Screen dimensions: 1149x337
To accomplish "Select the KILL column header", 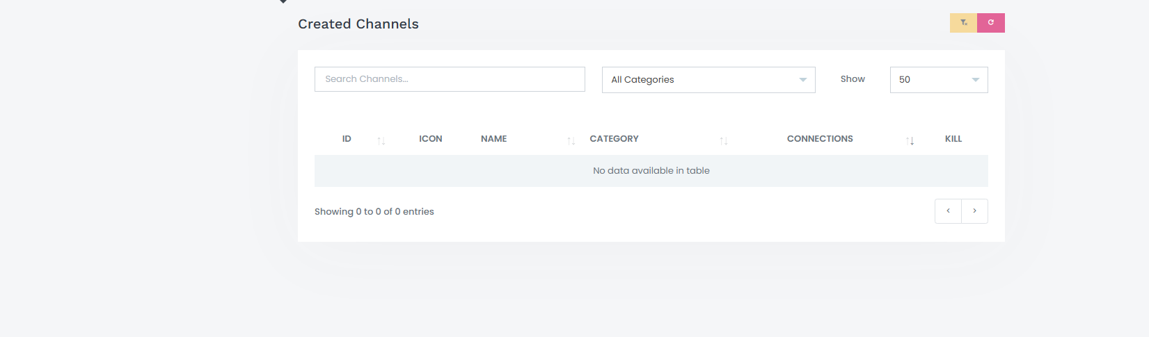I will click(x=953, y=139).
